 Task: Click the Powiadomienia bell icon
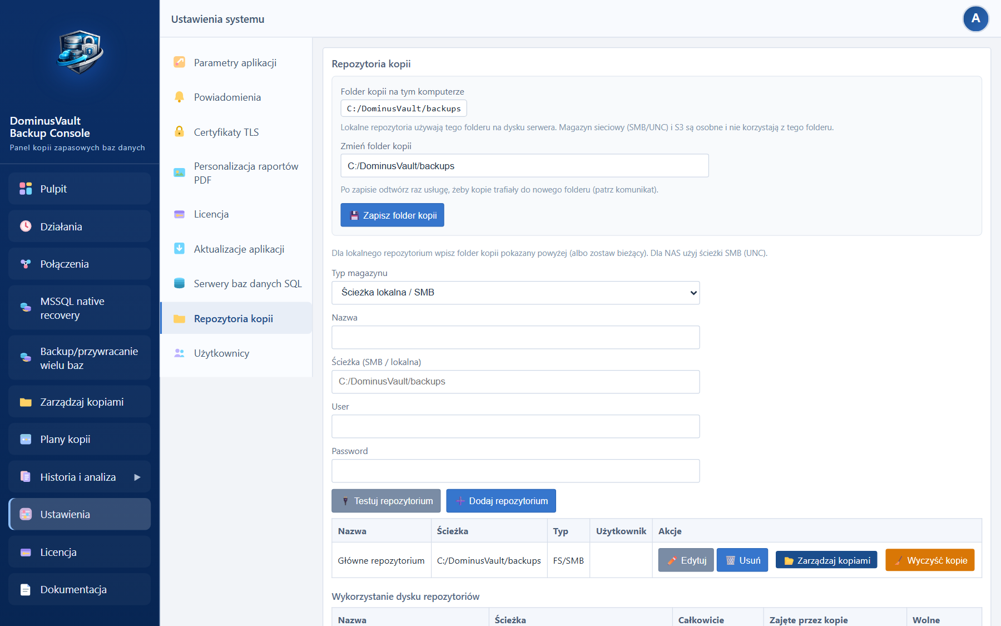179,97
